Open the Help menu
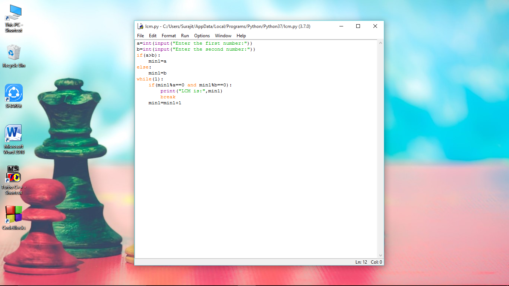This screenshot has height=286, width=509. (241, 36)
